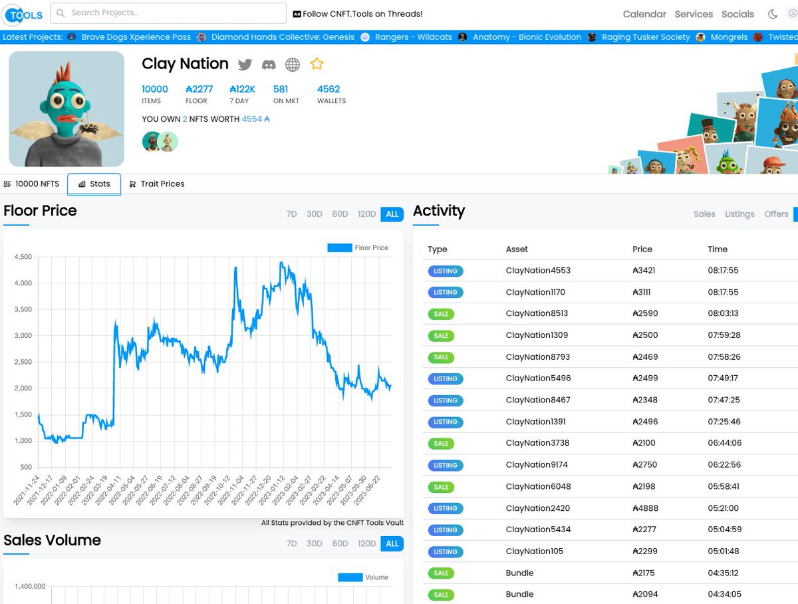Open Raging Tusker Society project
The image size is (798, 604).
point(646,37)
